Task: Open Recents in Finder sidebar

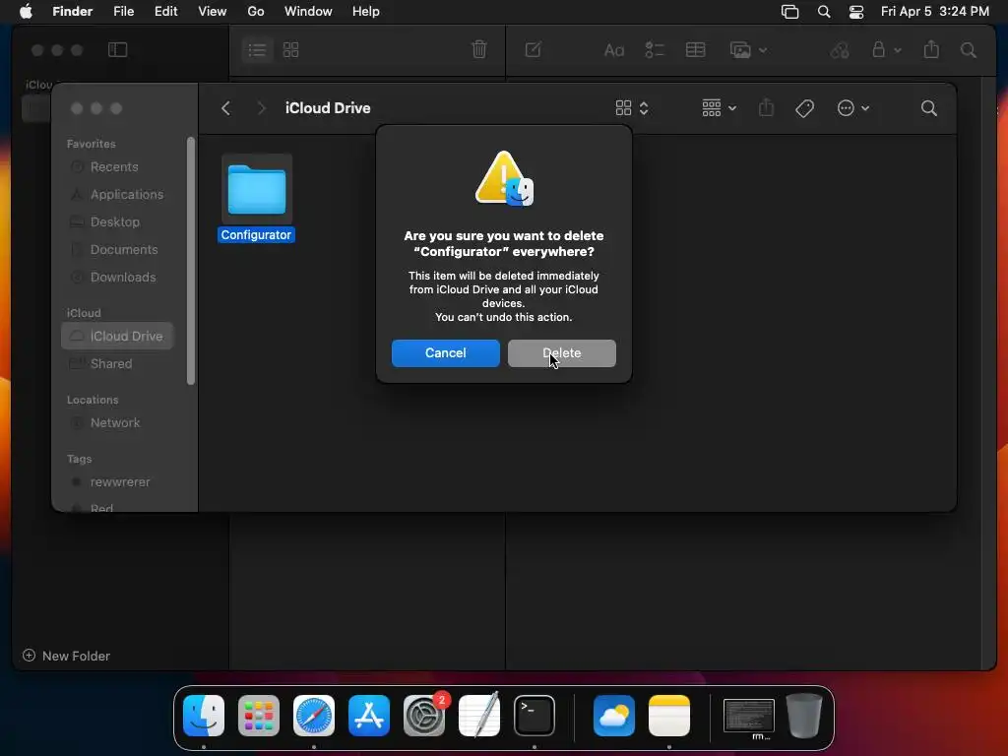Action: (114, 167)
